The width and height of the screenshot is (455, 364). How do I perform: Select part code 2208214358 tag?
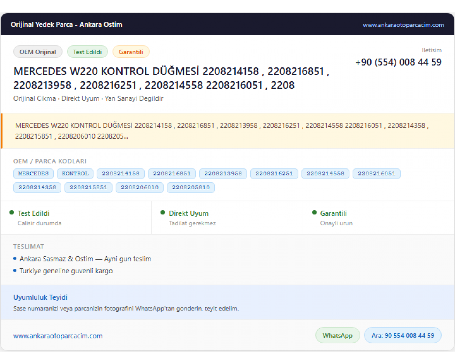37,188
